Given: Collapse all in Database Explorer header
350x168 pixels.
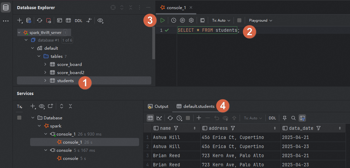Looking at the screenshot, I should click(131, 7).
